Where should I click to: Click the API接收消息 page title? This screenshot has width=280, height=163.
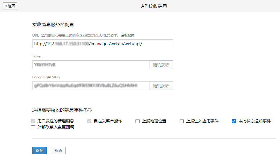(154, 6)
